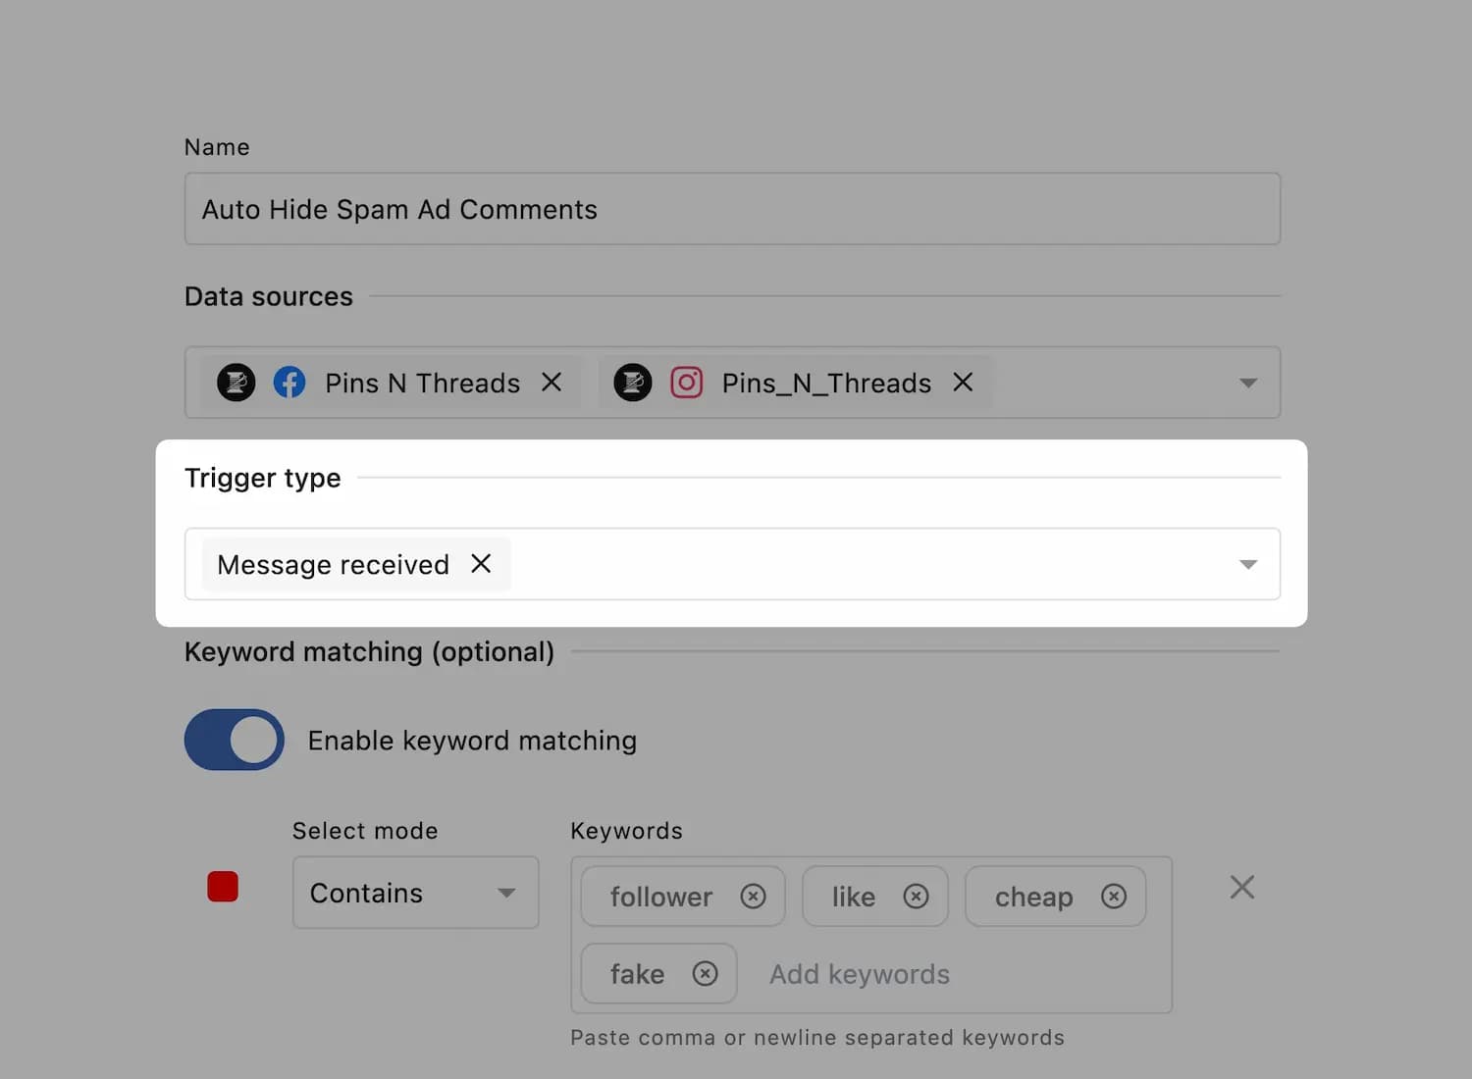Viewport: 1472px width, 1079px height.
Task: Expand the Data sources dropdown
Action: 1247,384
